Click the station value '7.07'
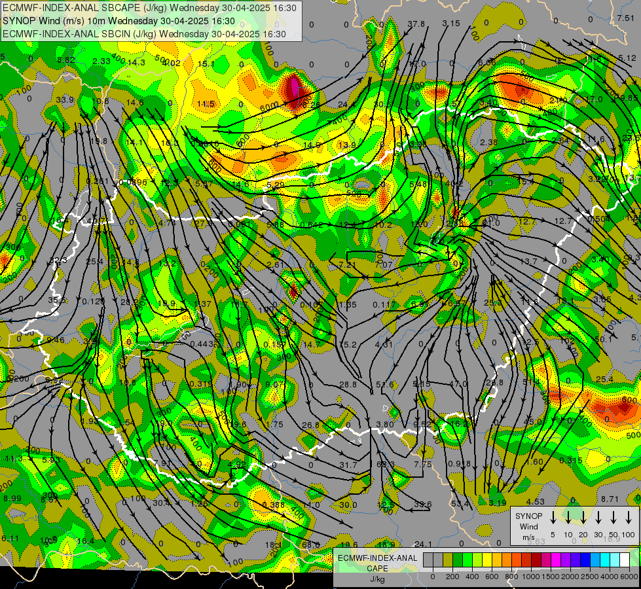Screen dimensions: 641x589 pos(384,265)
